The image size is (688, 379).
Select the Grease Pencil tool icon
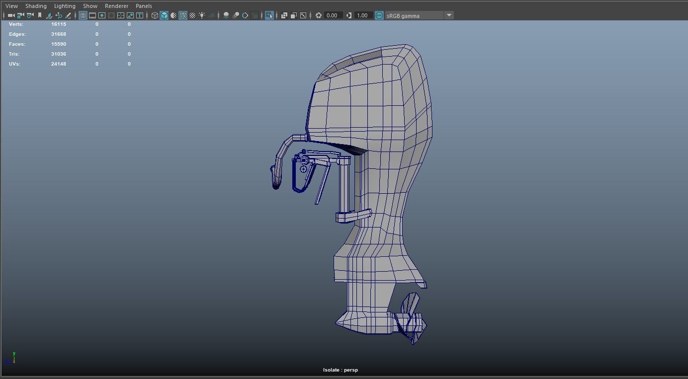[x=68, y=15]
